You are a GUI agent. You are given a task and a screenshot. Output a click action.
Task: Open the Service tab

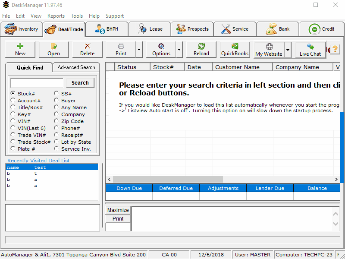(235, 29)
